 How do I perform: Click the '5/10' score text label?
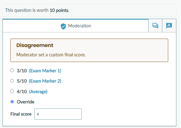click(x=22, y=81)
